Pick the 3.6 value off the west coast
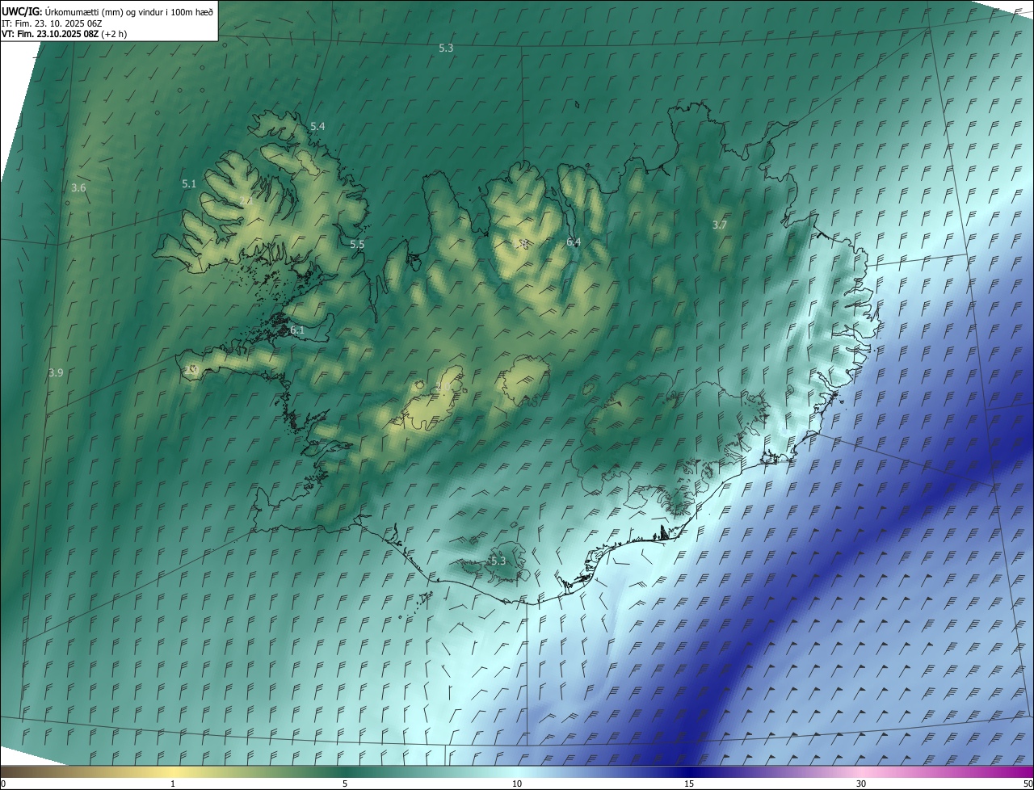This screenshot has width=1034, height=790. click(x=78, y=188)
